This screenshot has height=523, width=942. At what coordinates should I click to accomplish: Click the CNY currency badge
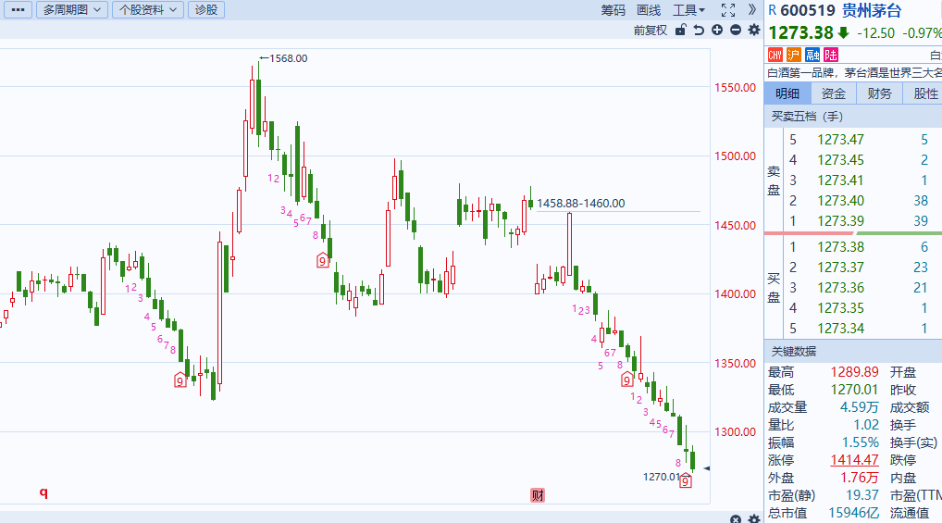(x=775, y=56)
